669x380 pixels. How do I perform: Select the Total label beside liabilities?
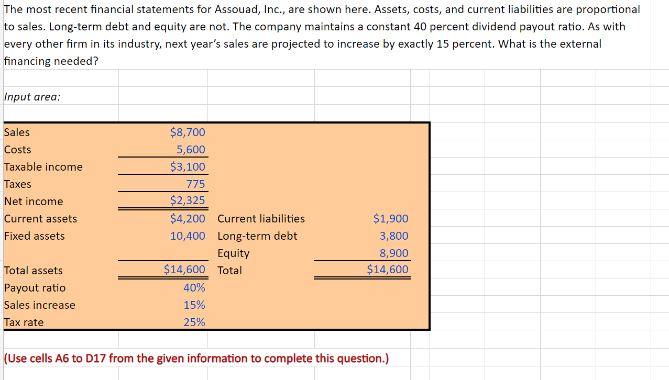[x=229, y=270]
